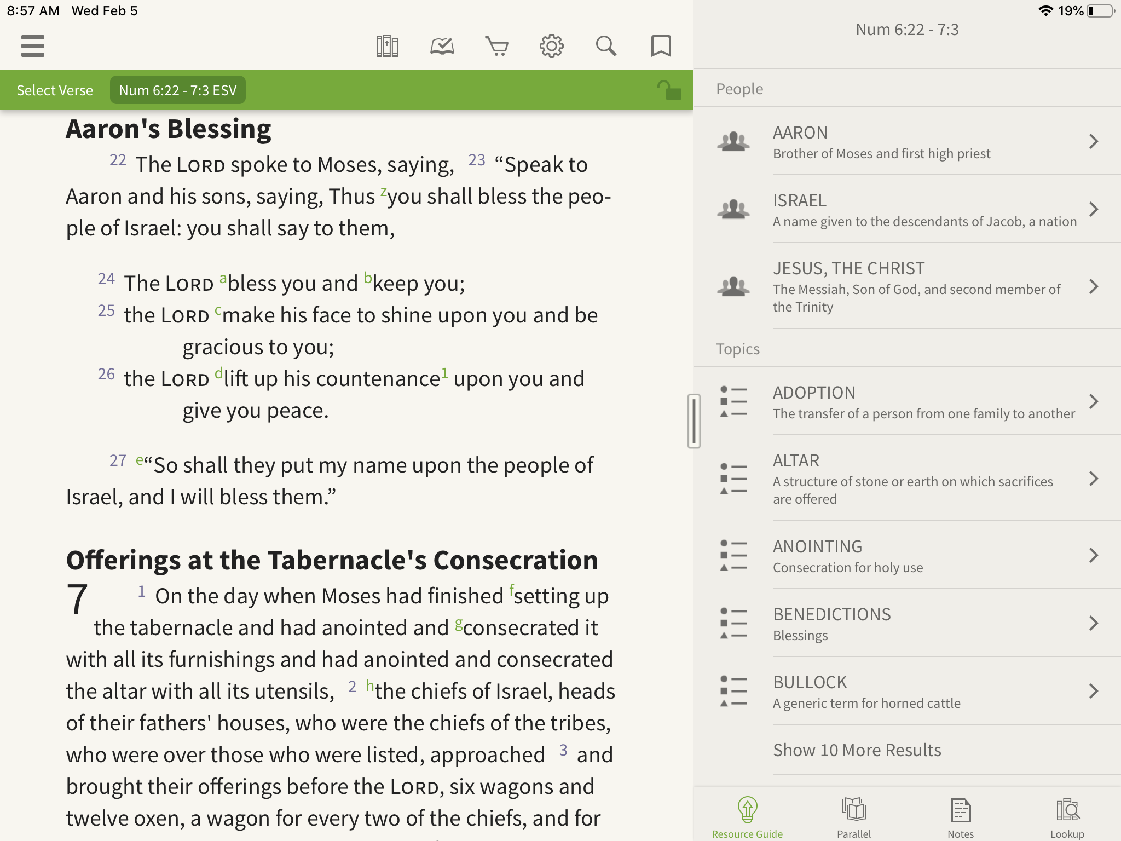Open the AARON people entry
Image resolution: width=1121 pixels, height=841 pixels.
click(x=908, y=141)
